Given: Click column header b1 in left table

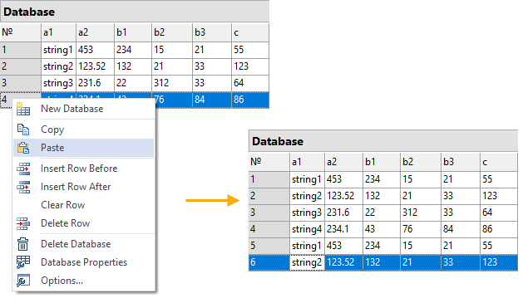Looking at the screenshot, I should pos(133,32).
